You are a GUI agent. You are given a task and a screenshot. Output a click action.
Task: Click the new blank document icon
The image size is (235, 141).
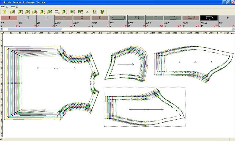tap(5, 12)
